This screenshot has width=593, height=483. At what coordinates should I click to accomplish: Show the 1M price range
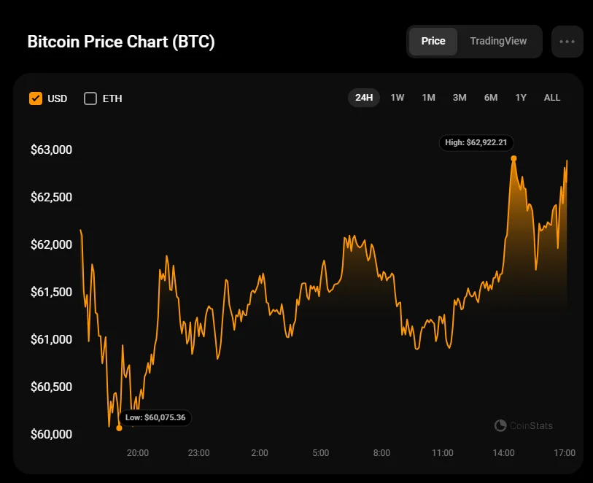point(428,97)
